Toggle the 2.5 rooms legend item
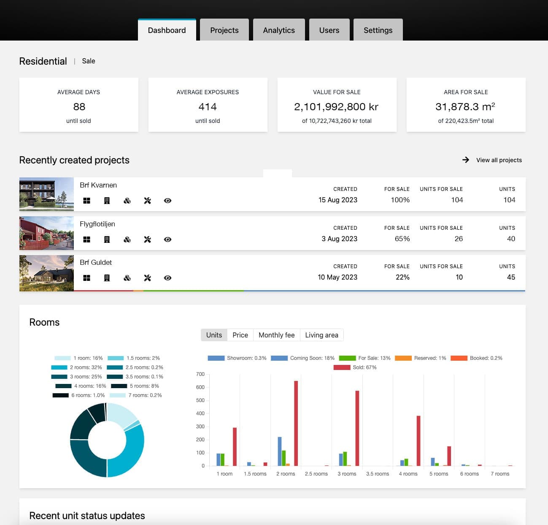The image size is (548, 525). click(x=135, y=367)
